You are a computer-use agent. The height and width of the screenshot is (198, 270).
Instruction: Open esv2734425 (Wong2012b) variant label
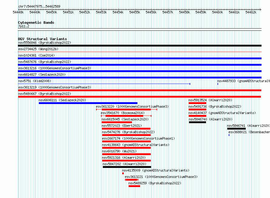pyautogui.click(x=38, y=49)
